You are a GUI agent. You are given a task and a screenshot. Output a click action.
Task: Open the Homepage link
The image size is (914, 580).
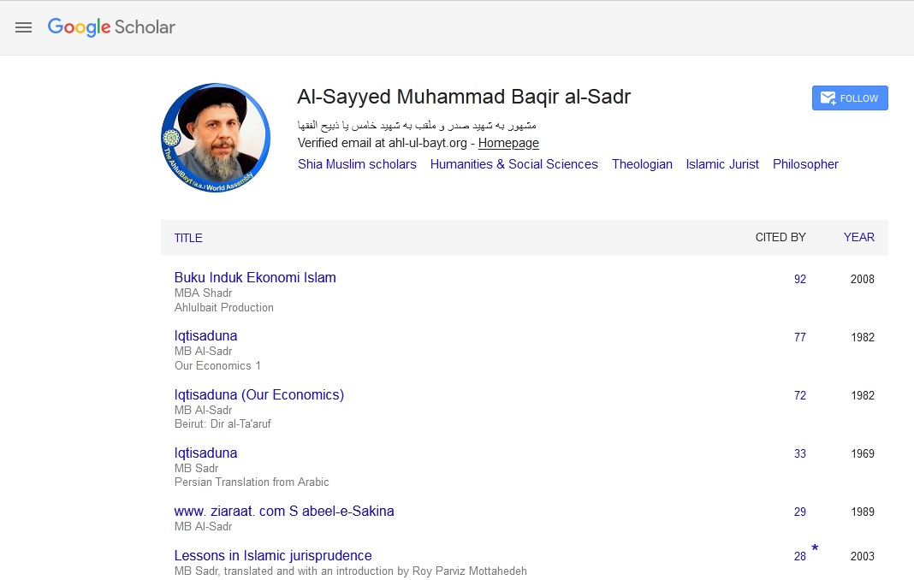click(x=508, y=143)
